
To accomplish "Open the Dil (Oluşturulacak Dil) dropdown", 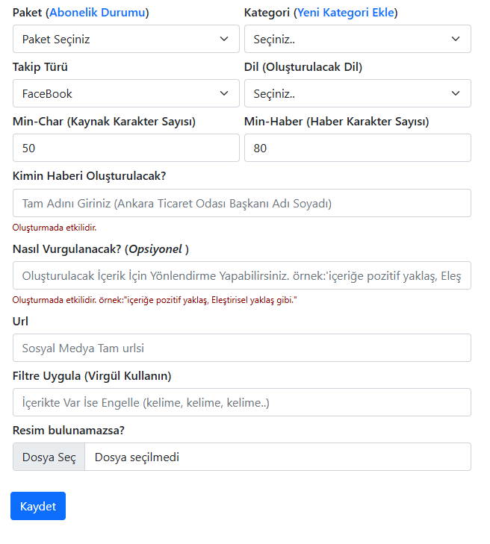I will [358, 93].
